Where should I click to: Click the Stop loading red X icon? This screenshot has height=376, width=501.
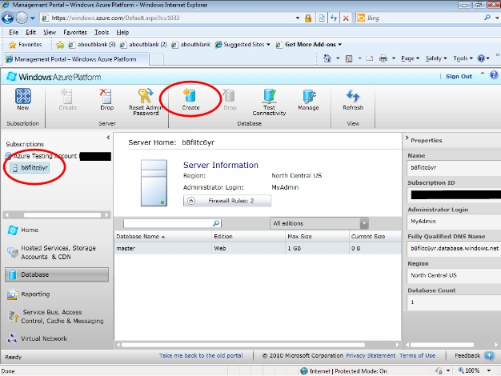click(x=346, y=18)
